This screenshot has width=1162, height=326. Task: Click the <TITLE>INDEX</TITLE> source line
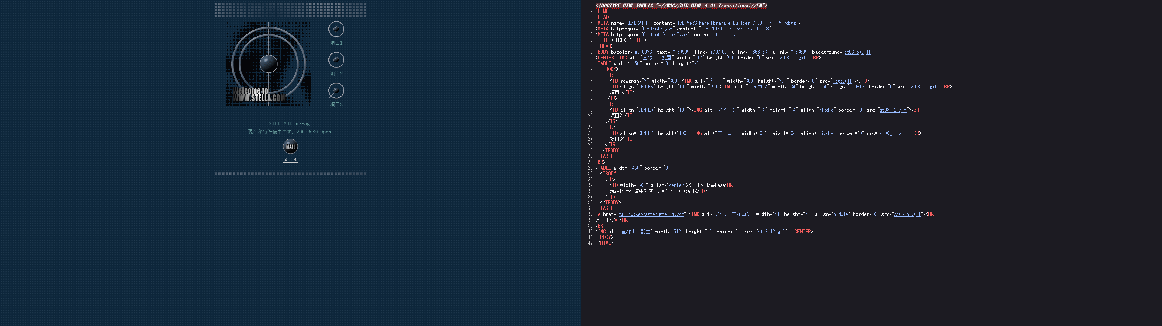click(x=621, y=40)
